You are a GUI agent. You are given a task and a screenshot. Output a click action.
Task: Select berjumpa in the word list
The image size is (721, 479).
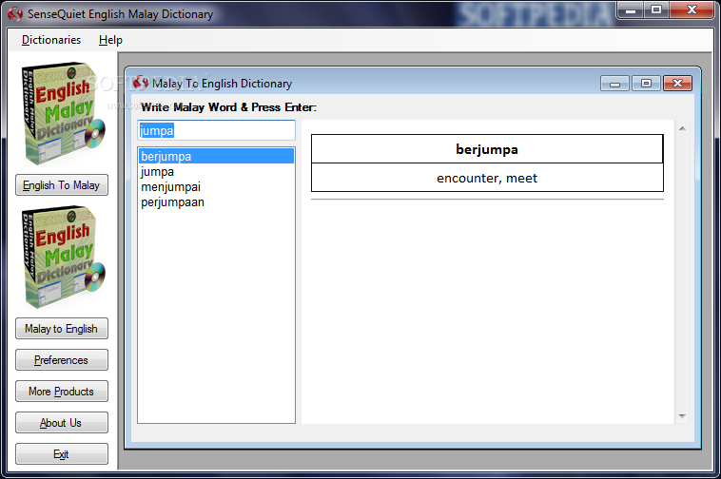(216, 156)
